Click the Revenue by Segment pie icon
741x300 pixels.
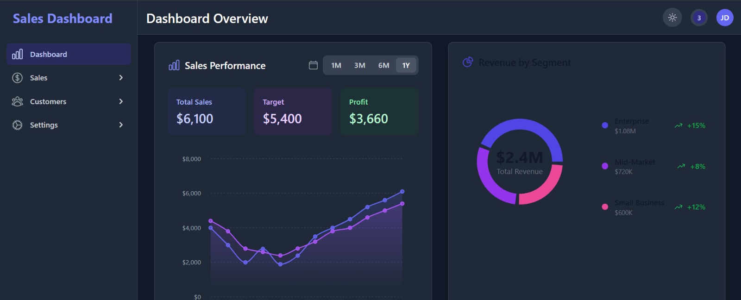pyautogui.click(x=468, y=62)
